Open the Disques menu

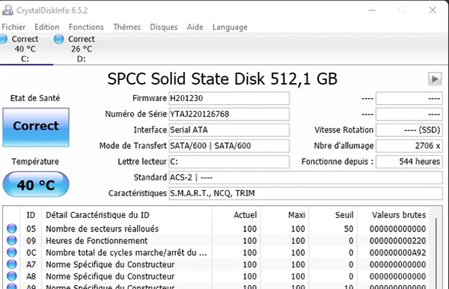(164, 27)
